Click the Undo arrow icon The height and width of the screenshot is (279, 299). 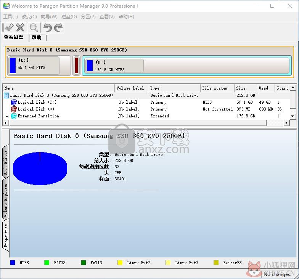[47, 27]
